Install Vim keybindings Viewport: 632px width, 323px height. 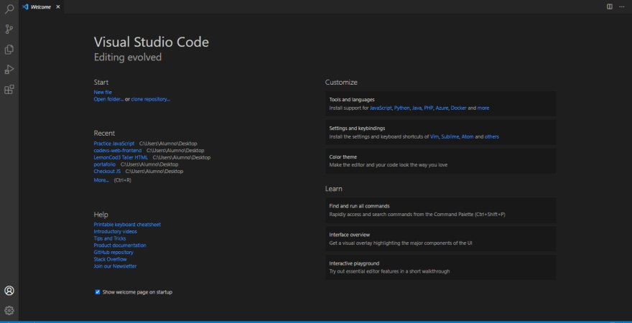(x=434, y=137)
